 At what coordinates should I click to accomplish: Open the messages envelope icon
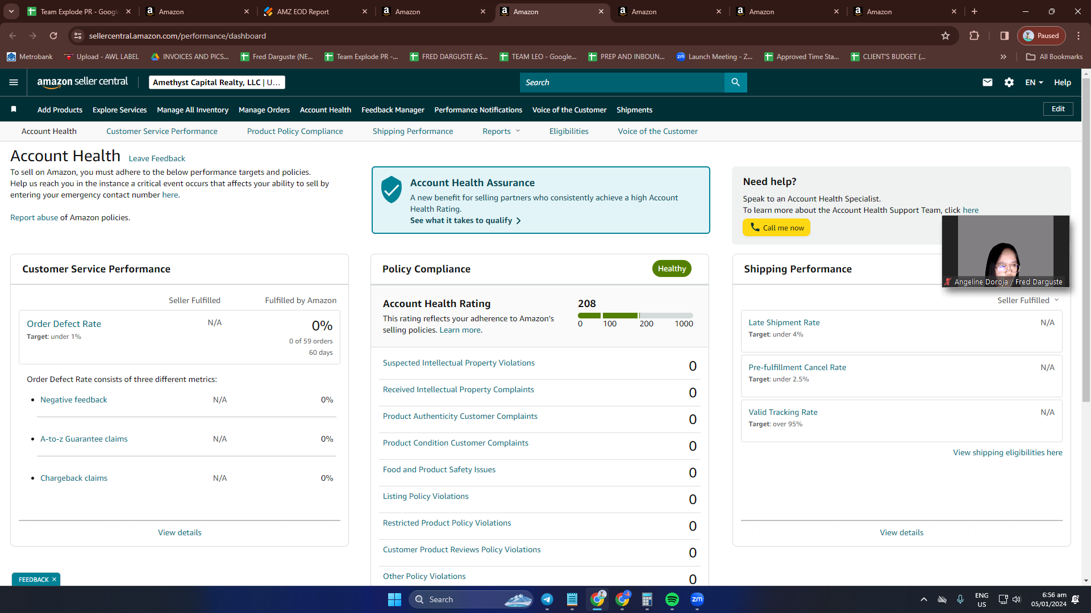coord(988,82)
